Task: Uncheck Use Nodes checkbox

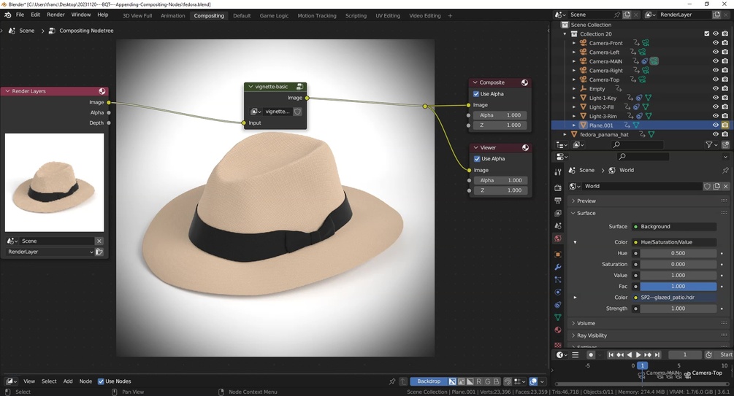Action: 101,381
